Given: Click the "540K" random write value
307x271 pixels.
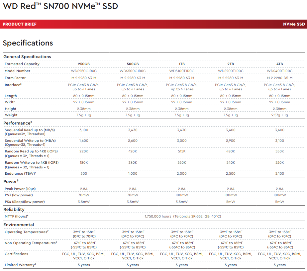Looking at the screenshot, I should coord(231,163).
